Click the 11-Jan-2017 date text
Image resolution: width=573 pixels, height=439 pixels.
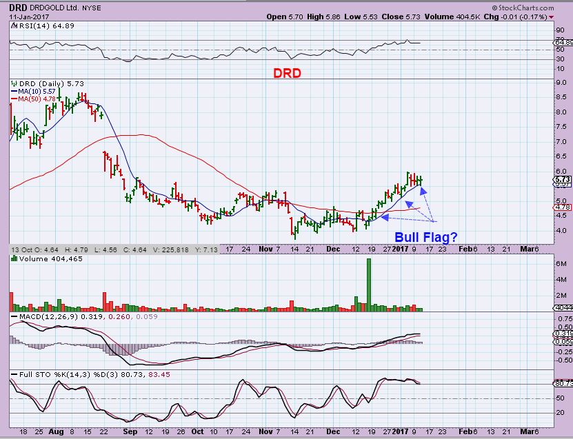[29, 17]
